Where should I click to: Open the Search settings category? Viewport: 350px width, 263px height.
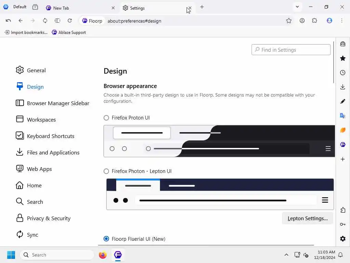[x=29, y=202]
